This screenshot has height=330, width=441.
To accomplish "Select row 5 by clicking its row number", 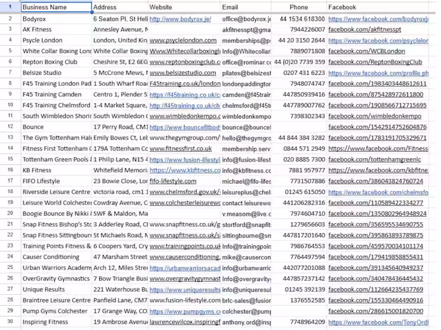I will pos(9,51).
